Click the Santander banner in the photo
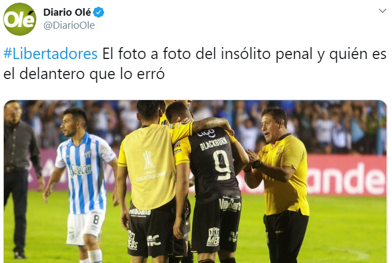392x263 pixels. coord(347,179)
